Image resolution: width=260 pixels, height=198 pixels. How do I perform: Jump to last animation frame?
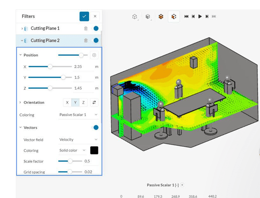tap(214, 16)
